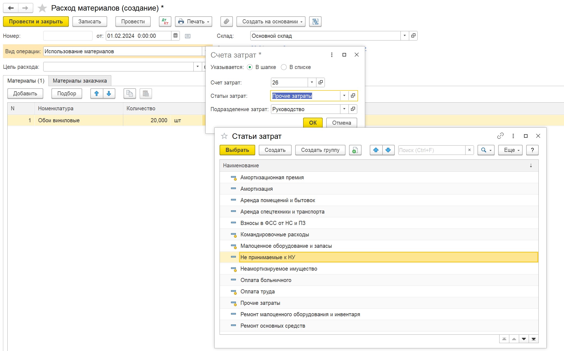Add document to favorites star
This screenshot has width=564, height=351.
point(42,8)
